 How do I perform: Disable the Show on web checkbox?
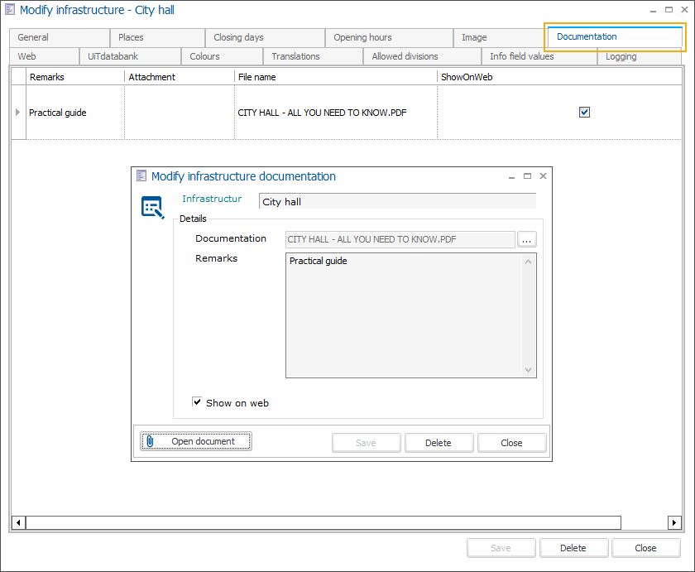[x=197, y=402]
